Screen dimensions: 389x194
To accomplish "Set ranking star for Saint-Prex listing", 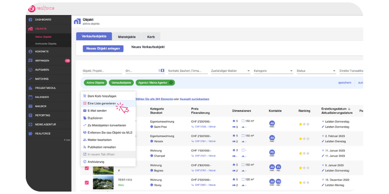I will click(301, 124).
